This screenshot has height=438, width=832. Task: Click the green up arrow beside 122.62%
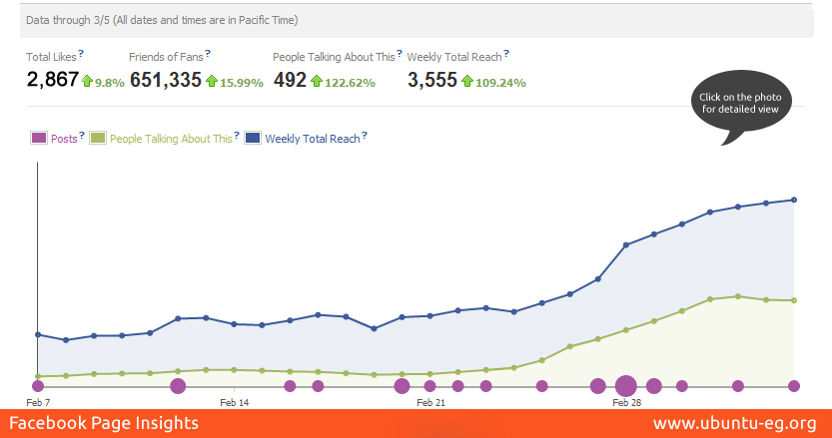(316, 81)
